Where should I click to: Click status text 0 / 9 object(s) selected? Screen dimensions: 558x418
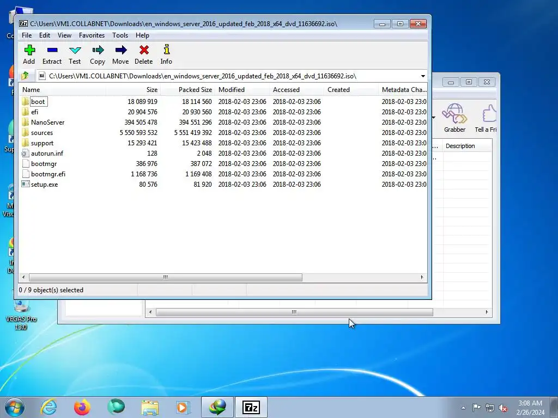point(51,290)
